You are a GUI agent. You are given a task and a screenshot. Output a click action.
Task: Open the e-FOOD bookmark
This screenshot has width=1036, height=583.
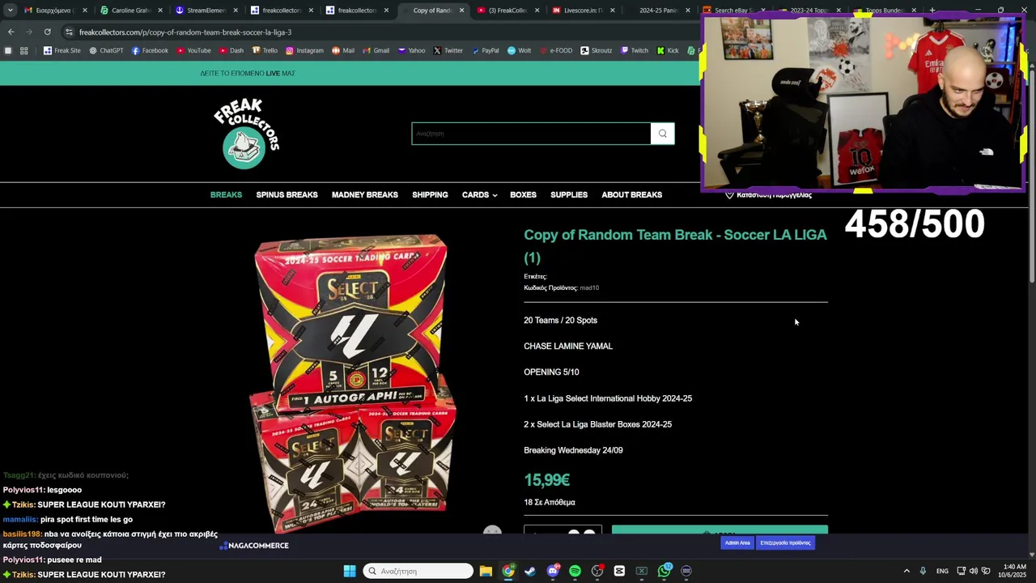click(555, 50)
